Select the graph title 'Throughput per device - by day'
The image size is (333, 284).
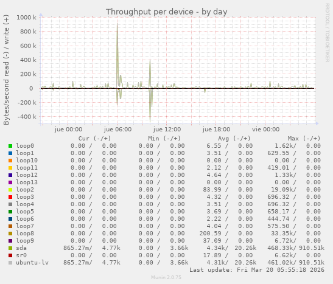pos(167,12)
